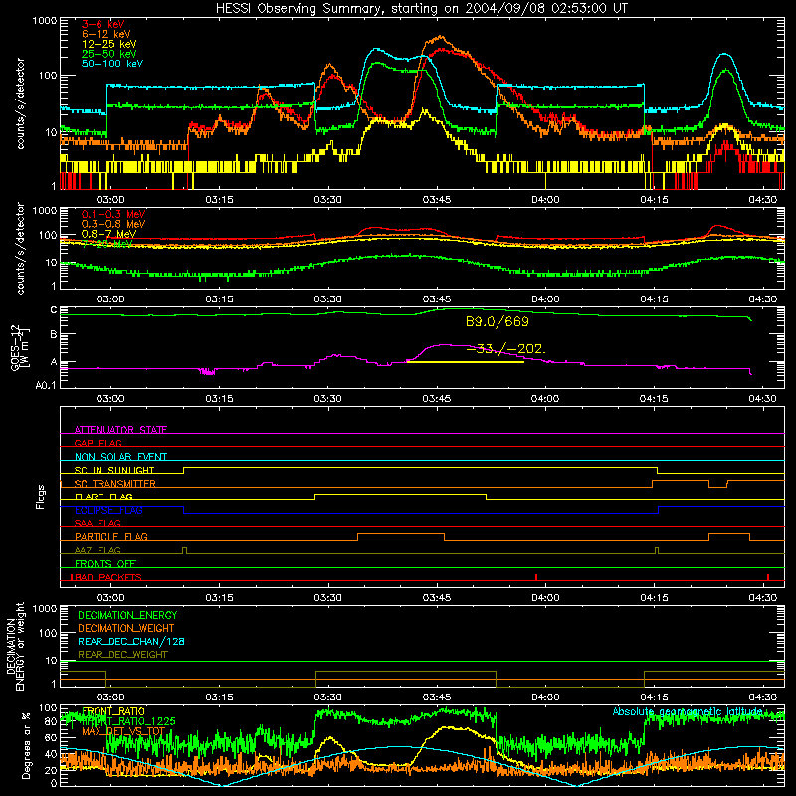Select the 50-100 keV legend label
This screenshot has height=796, width=796.
click(112, 64)
